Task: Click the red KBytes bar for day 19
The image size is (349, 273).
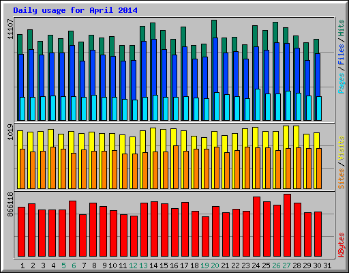Action: [x=205, y=237]
